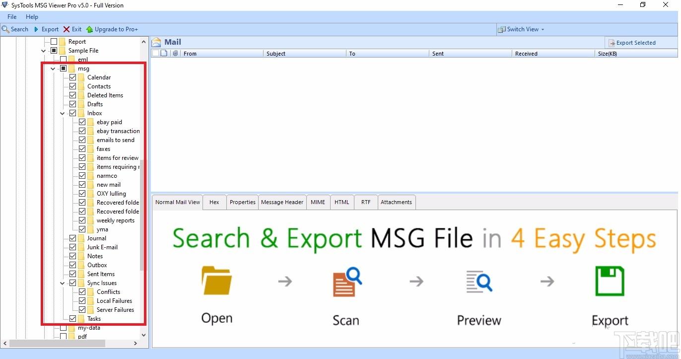Open the Message Header tab
681x359 pixels.
[x=282, y=202]
